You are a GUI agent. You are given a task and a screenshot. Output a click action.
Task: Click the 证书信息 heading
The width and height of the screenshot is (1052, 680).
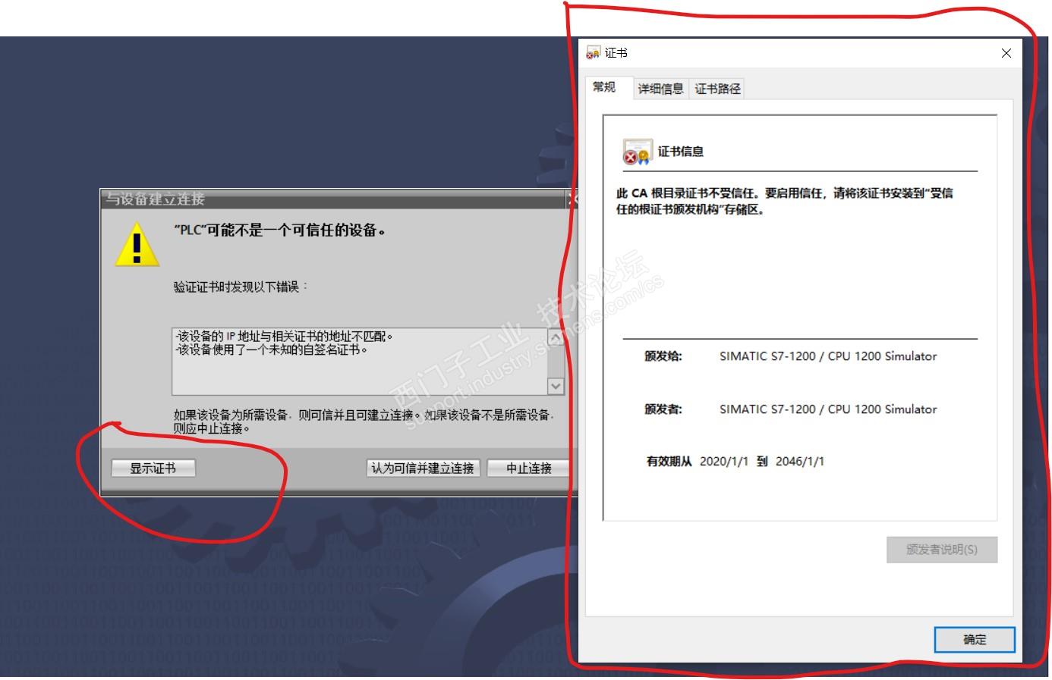coord(681,152)
